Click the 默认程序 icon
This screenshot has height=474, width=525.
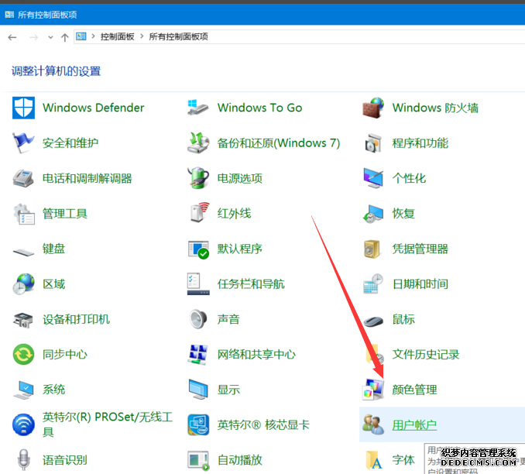coord(198,249)
